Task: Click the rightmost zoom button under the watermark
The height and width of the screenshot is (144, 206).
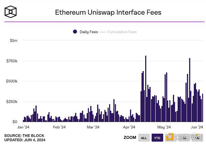Action: tap(197, 138)
